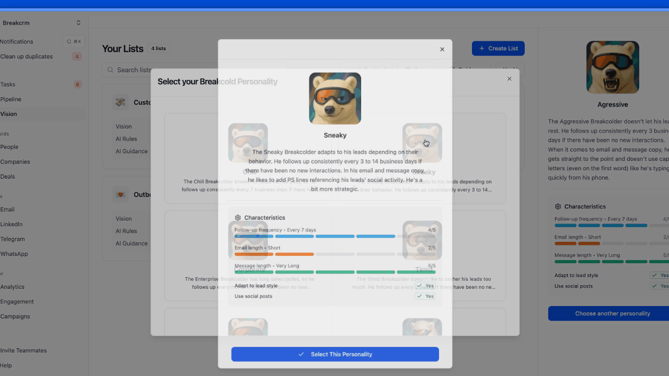The width and height of the screenshot is (669, 376).
Task: Select the Sneaky personality card behind dialog
Action: tap(422, 158)
